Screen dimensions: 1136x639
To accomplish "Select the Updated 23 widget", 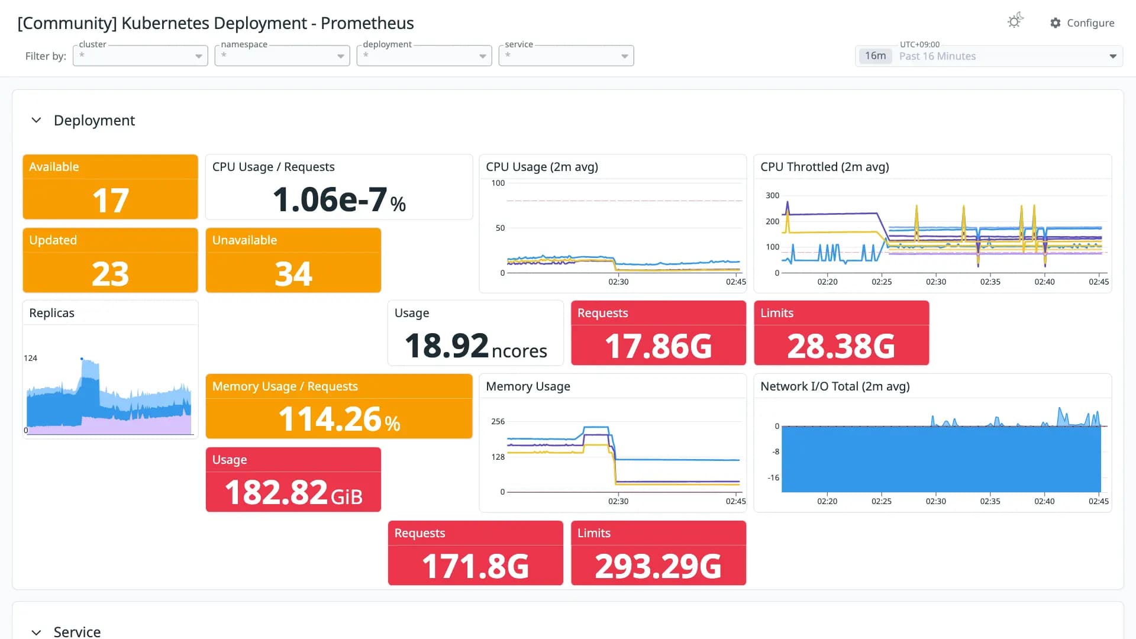I will pyautogui.click(x=110, y=260).
